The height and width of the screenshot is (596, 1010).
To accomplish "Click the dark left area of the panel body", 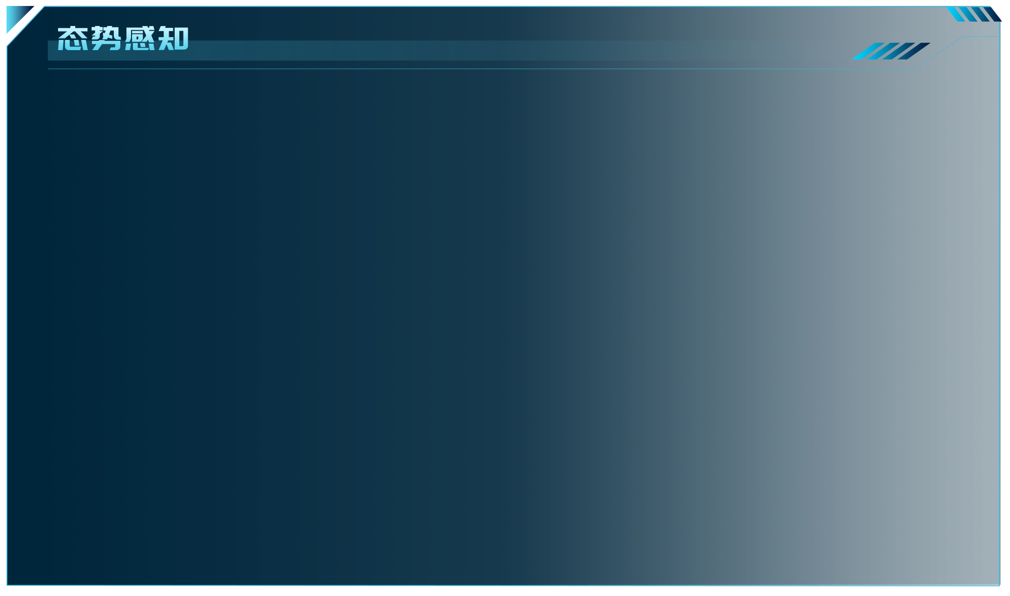I will 139,325.
